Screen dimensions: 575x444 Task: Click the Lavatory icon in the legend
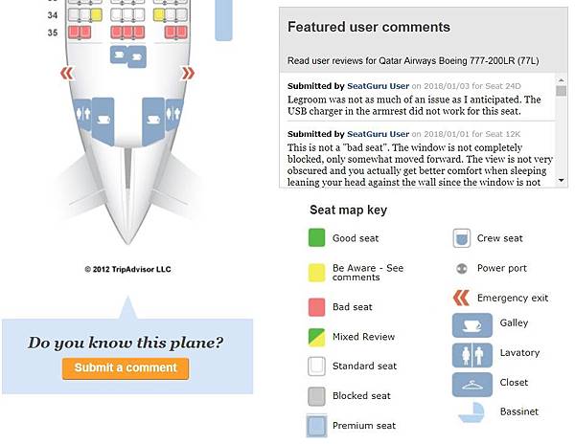click(471, 355)
